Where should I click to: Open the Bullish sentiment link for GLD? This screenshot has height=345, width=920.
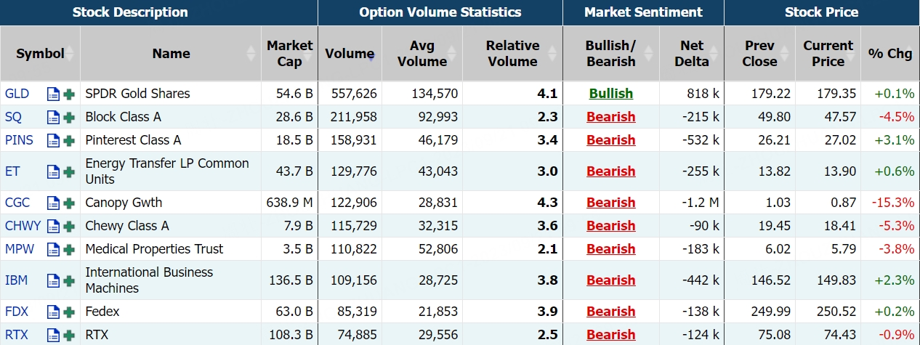click(610, 94)
